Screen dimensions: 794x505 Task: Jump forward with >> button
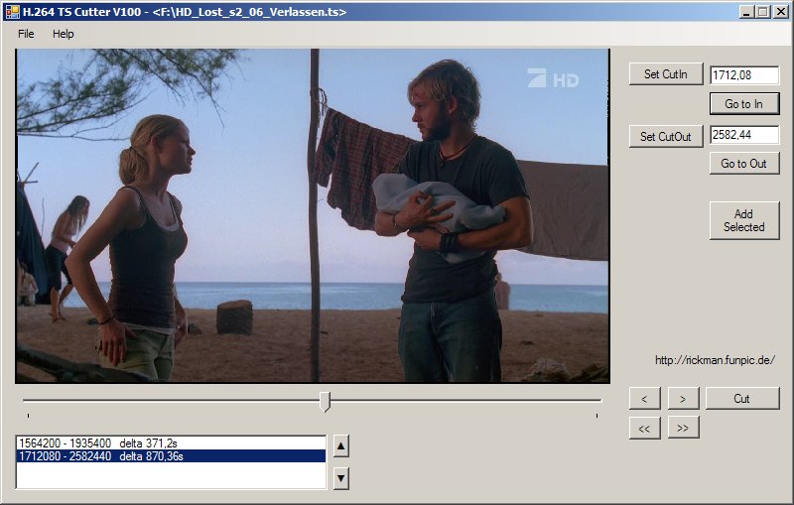coord(683,428)
